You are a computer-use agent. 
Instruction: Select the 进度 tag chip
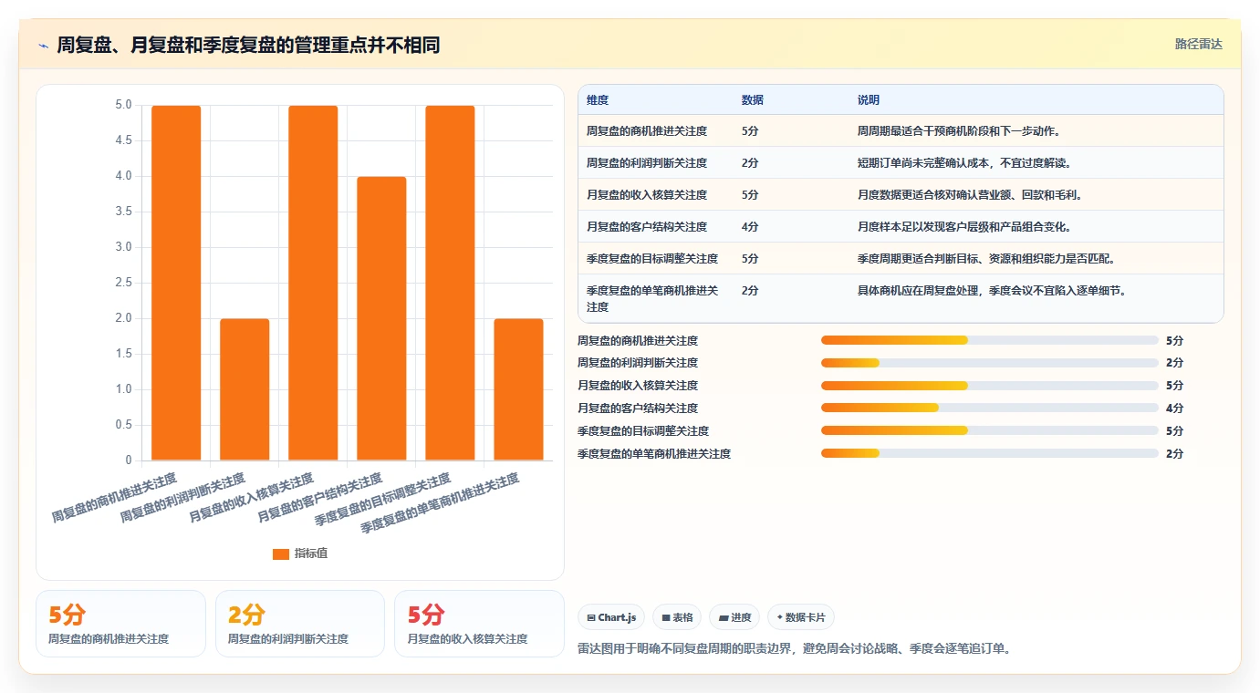[734, 617]
